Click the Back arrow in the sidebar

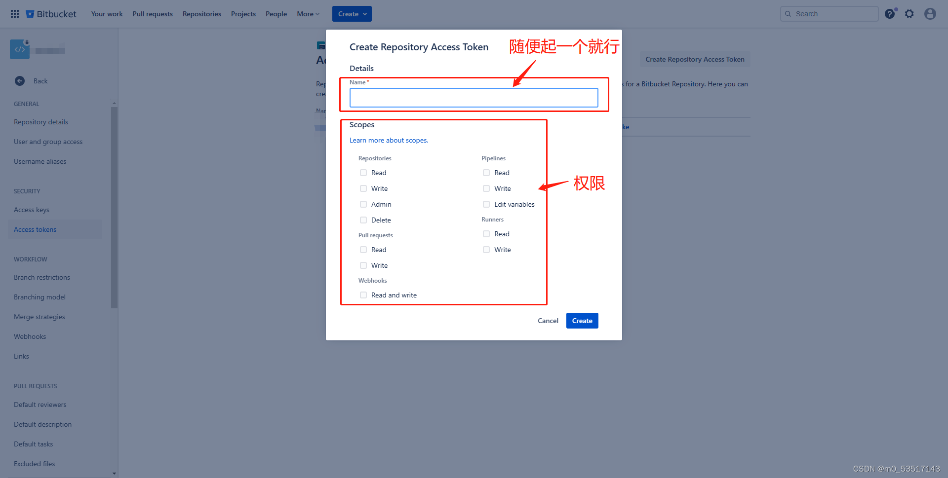[x=20, y=81]
